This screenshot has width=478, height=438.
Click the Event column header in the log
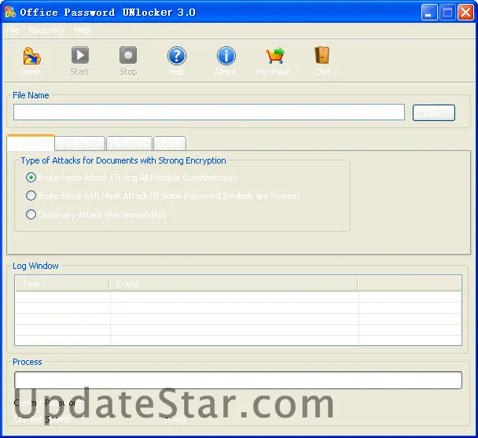click(233, 284)
